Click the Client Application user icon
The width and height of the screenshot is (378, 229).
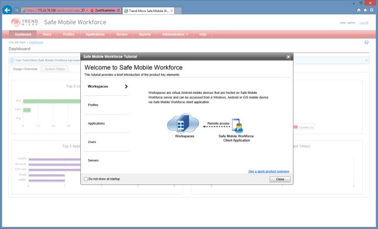tap(236, 125)
